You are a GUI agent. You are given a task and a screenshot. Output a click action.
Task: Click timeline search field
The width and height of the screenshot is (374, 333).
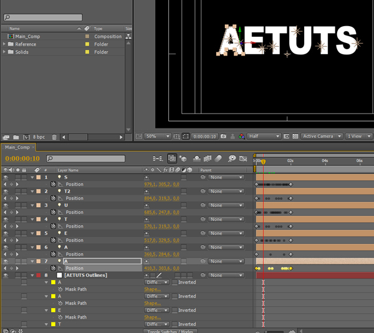[85, 158]
